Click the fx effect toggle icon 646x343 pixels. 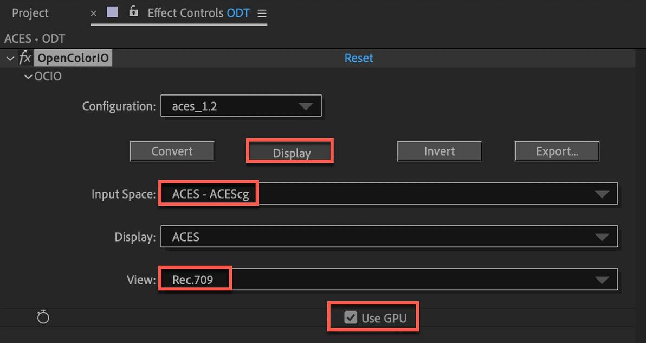25,58
